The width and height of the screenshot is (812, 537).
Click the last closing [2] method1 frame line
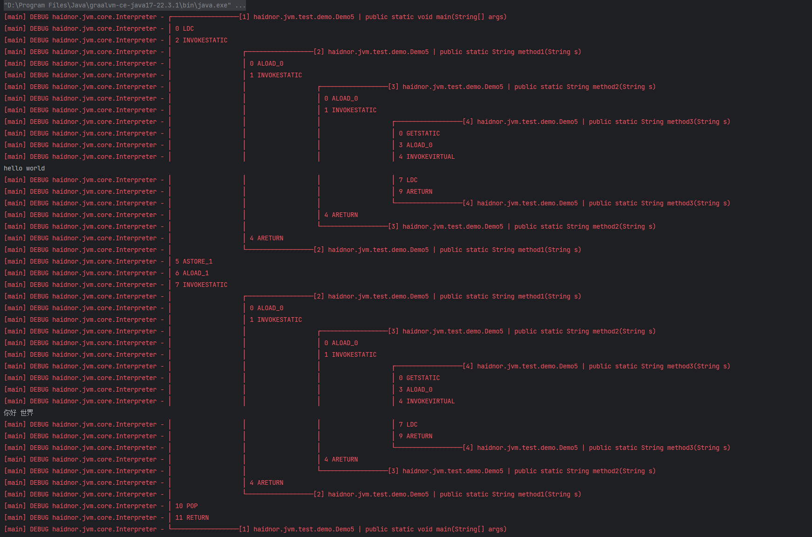coord(447,494)
